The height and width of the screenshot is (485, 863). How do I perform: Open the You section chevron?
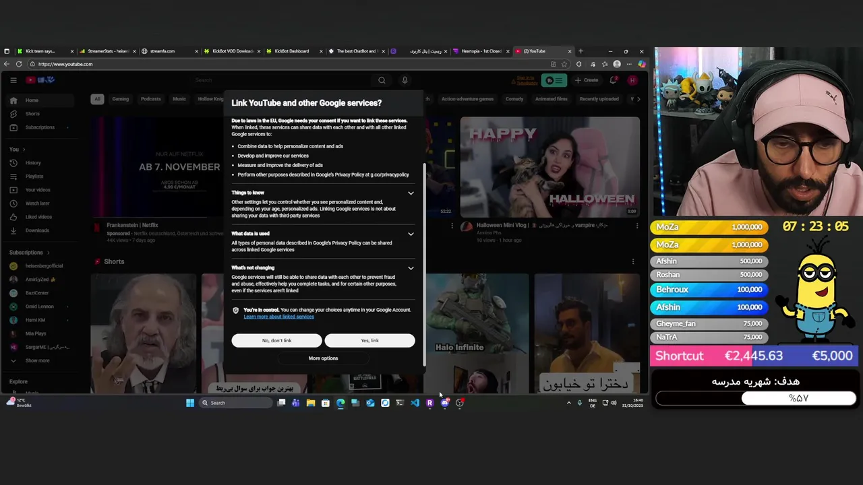(24, 150)
